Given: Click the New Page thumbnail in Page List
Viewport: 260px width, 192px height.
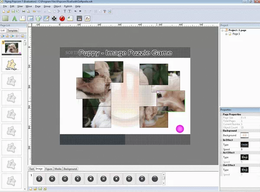Looking at the screenshot, I should (x=11, y=64).
